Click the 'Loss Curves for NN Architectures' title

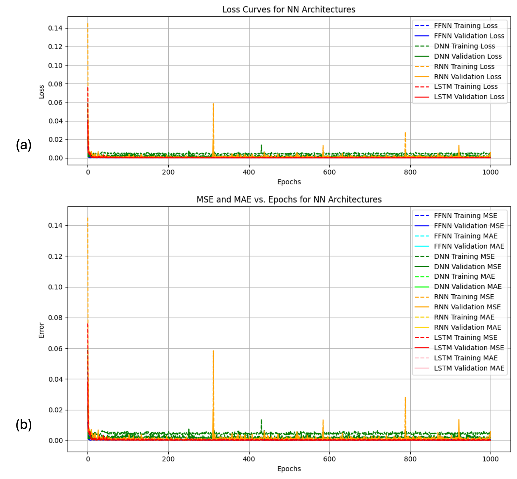point(289,9)
